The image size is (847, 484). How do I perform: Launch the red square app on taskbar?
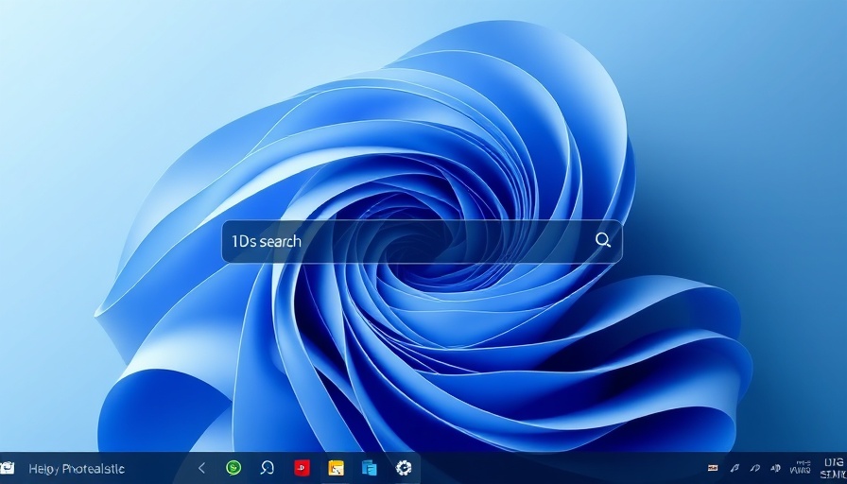tap(302, 468)
